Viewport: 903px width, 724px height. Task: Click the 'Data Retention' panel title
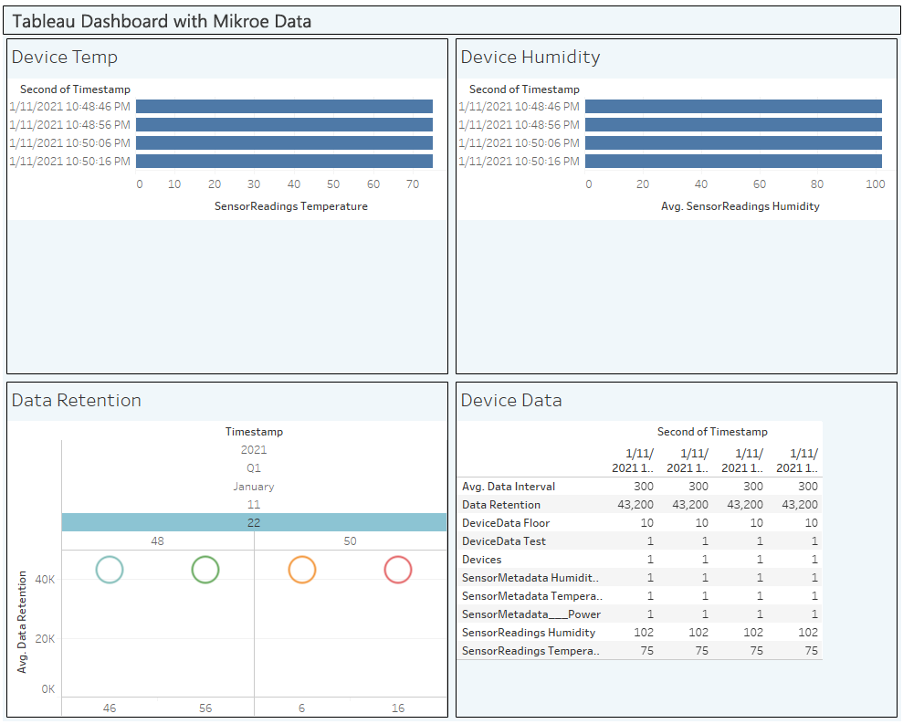(x=76, y=400)
